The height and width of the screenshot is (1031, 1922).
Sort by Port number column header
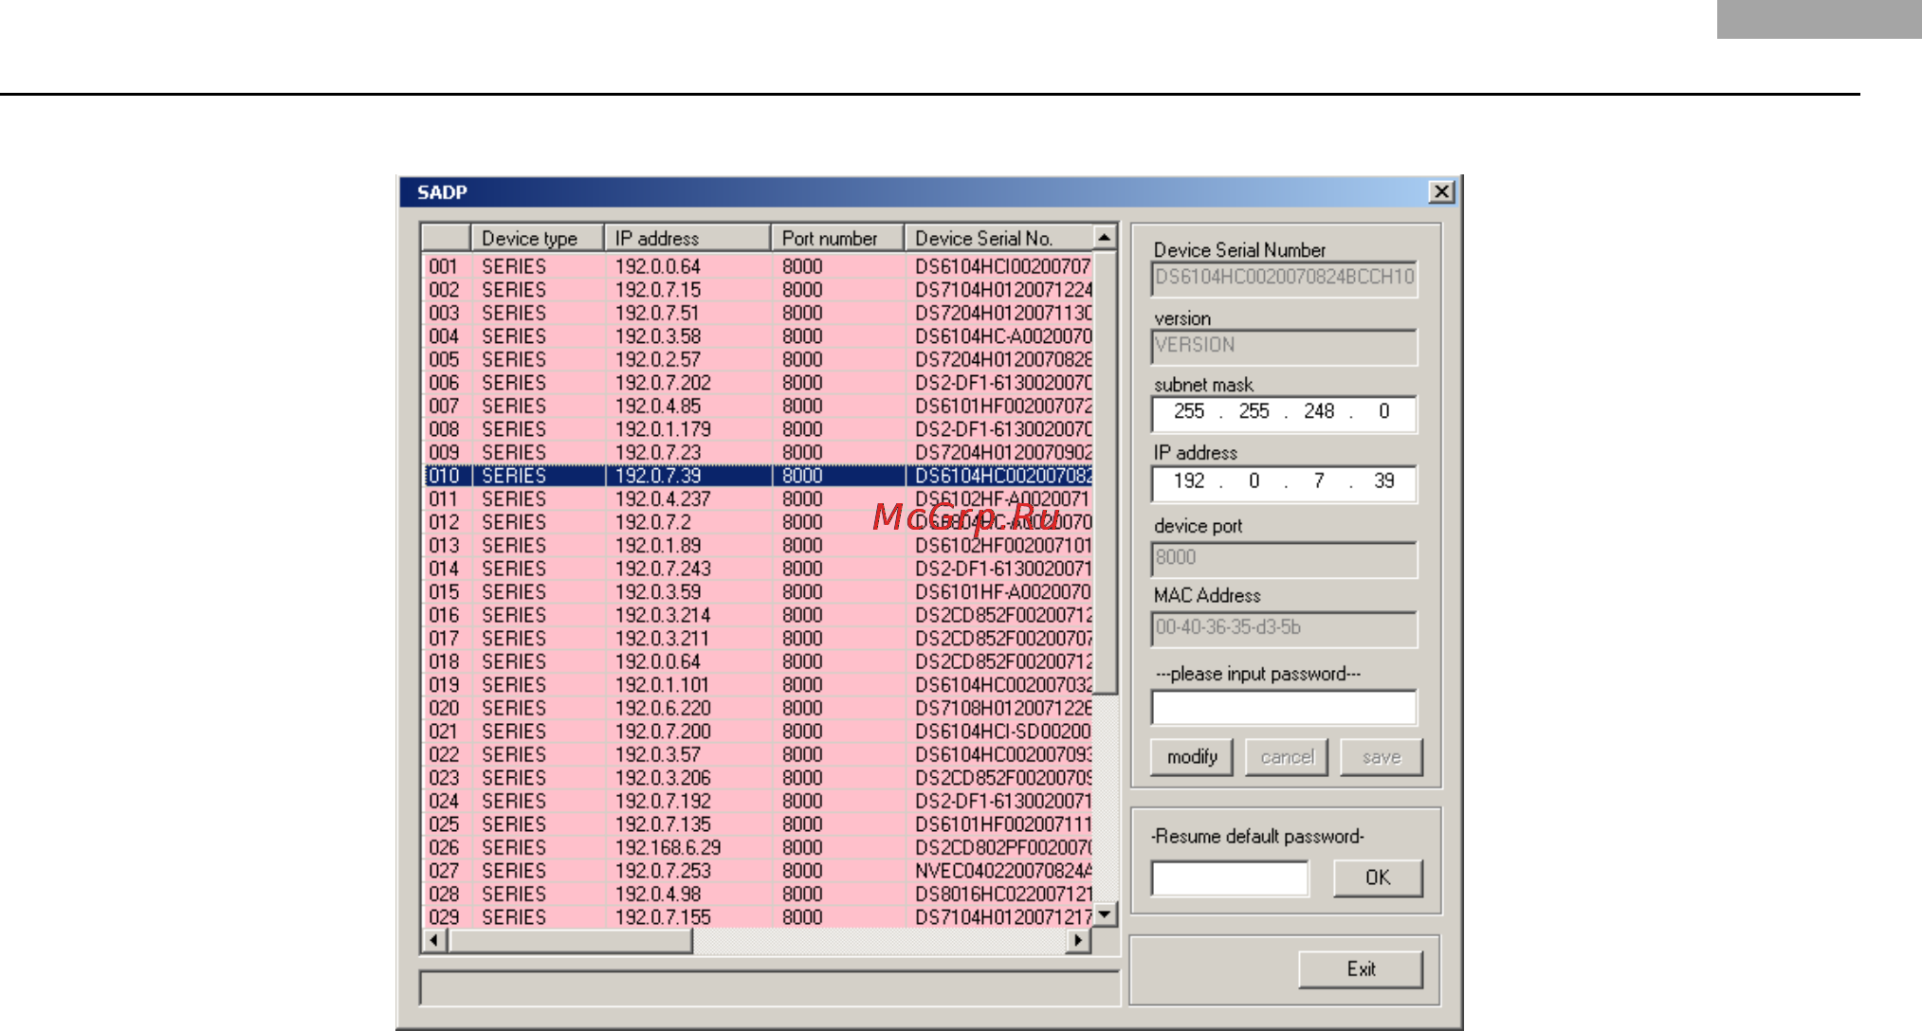(x=838, y=238)
